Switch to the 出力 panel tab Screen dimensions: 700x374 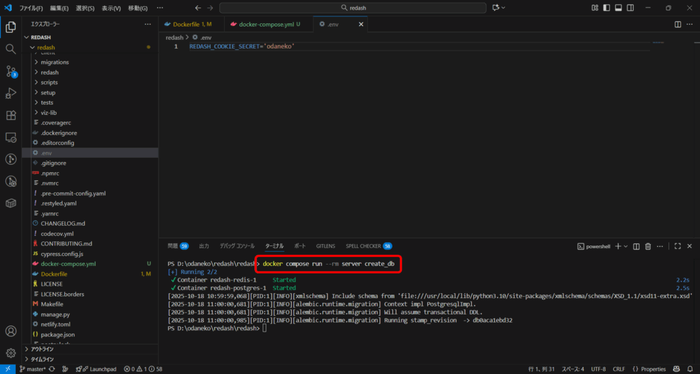click(x=204, y=245)
